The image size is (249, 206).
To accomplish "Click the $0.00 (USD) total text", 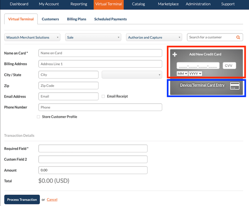I will point(54,181).
